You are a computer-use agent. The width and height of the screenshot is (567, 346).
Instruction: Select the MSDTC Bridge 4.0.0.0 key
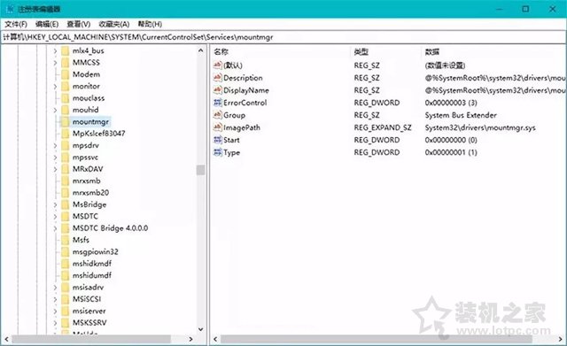pyautogui.click(x=110, y=228)
